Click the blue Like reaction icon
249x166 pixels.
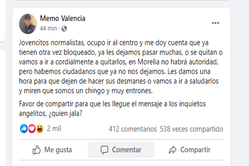[x=24, y=129]
